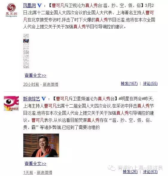This screenshot has height=176, width=168.
Task: Follow 新浪微博 source link under second post
Action: (x=44, y=172)
